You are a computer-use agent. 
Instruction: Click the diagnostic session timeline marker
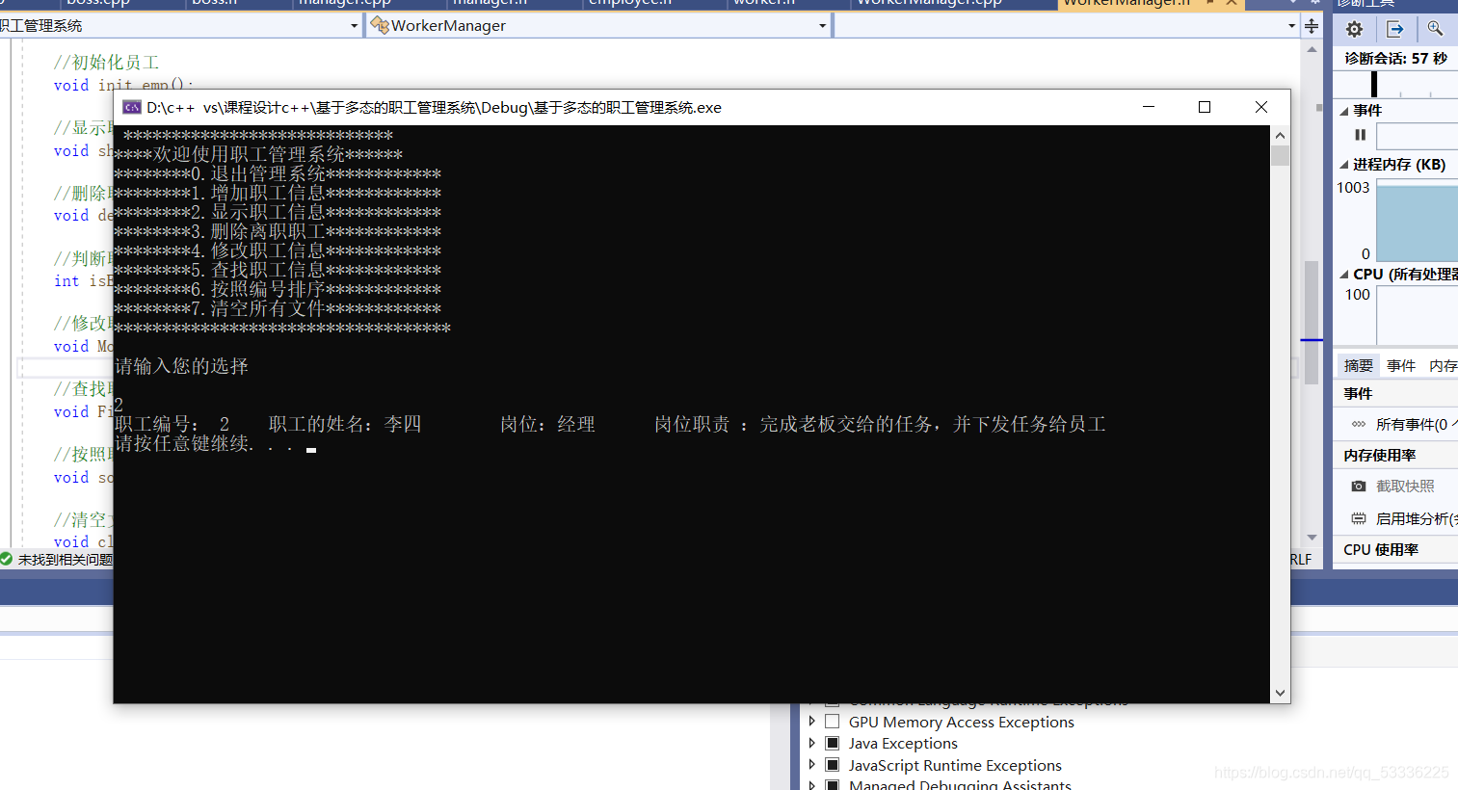pyautogui.click(x=1374, y=85)
